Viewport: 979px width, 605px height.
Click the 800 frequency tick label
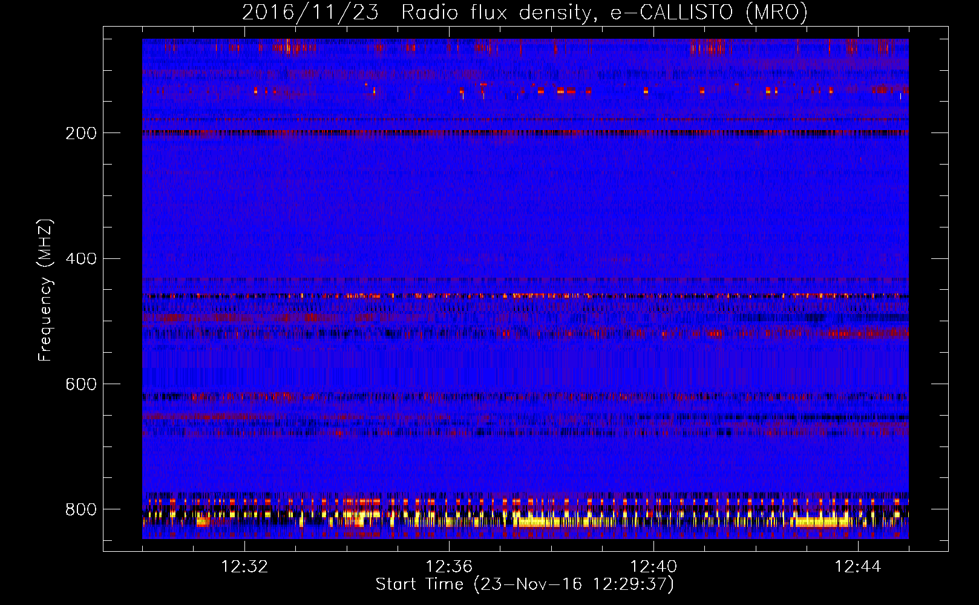81,509
